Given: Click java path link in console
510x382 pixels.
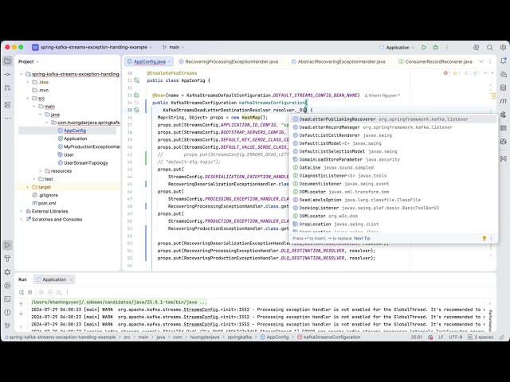Looking at the screenshot, I should [114, 302].
